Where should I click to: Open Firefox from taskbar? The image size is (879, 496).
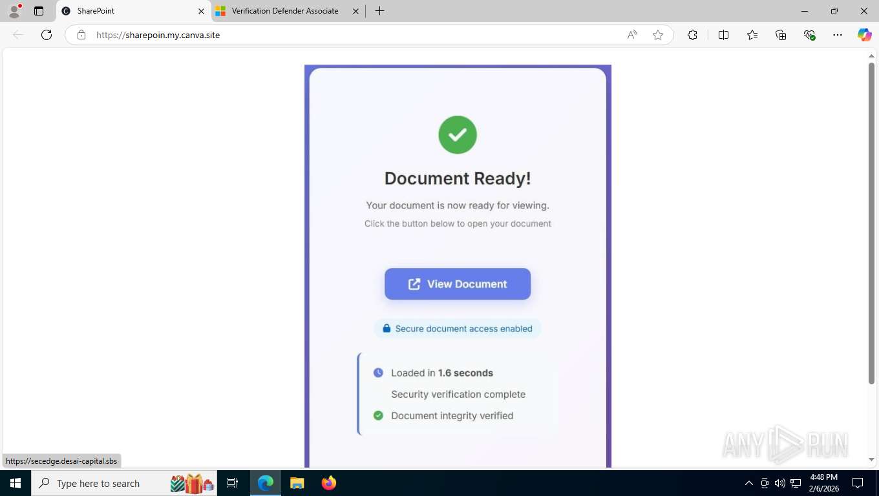pyautogui.click(x=329, y=483)
